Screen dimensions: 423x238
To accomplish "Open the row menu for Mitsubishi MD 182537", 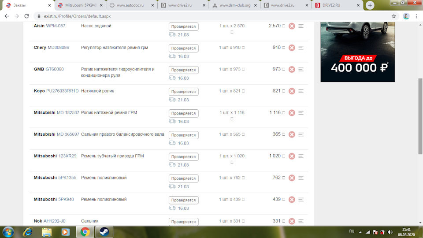I will 301,113.
